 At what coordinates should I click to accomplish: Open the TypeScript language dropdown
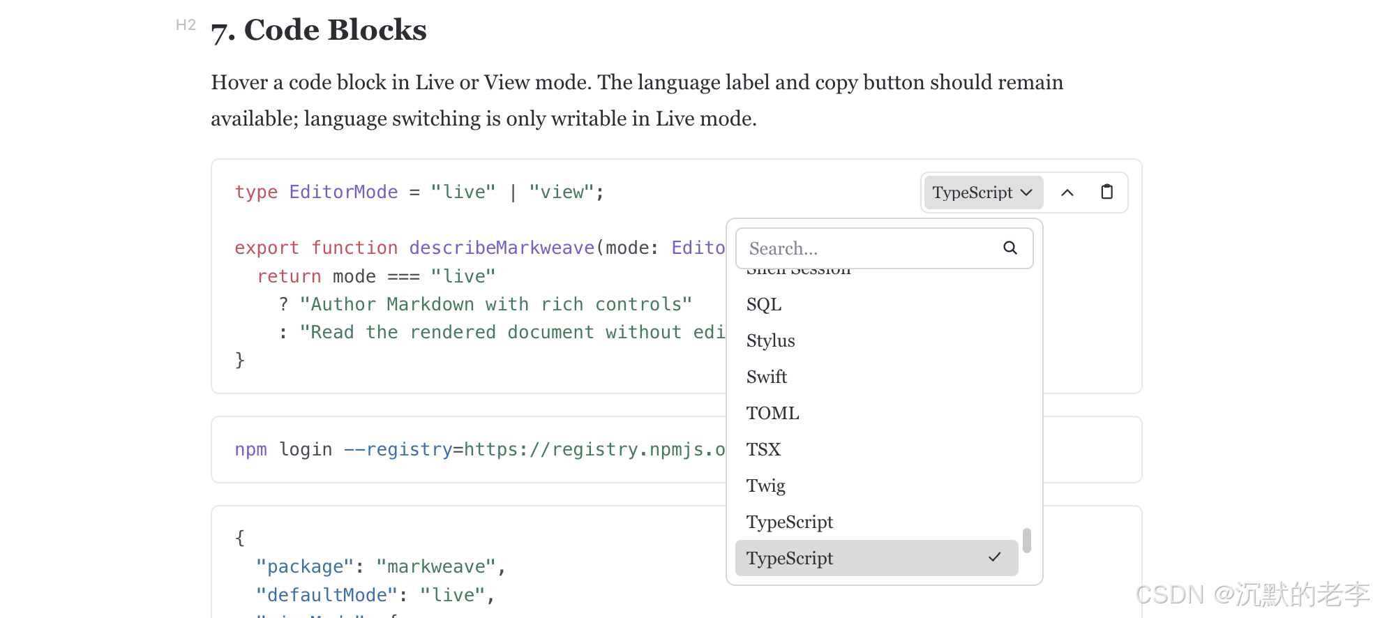click(x=983, y=193)
